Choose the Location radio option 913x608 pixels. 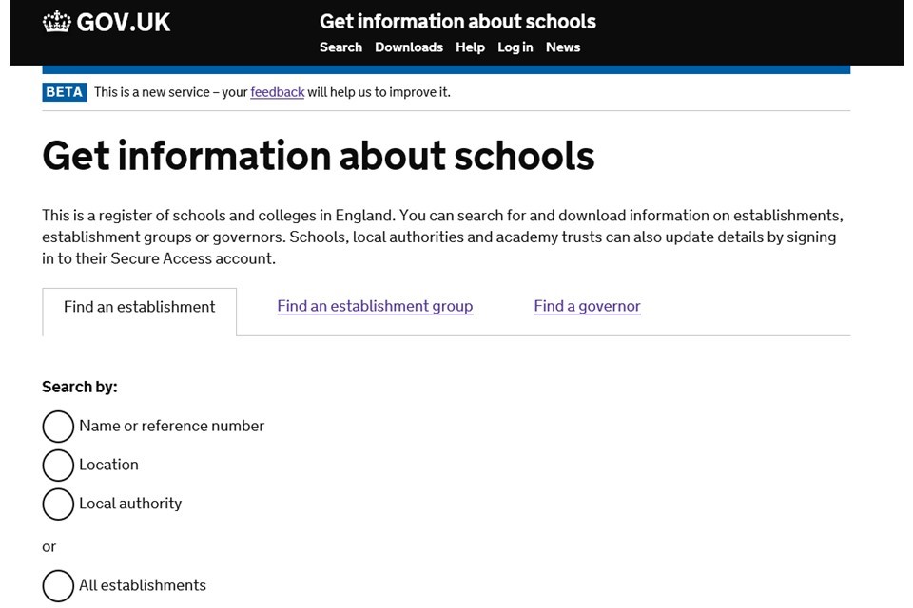tap(58, 465)
